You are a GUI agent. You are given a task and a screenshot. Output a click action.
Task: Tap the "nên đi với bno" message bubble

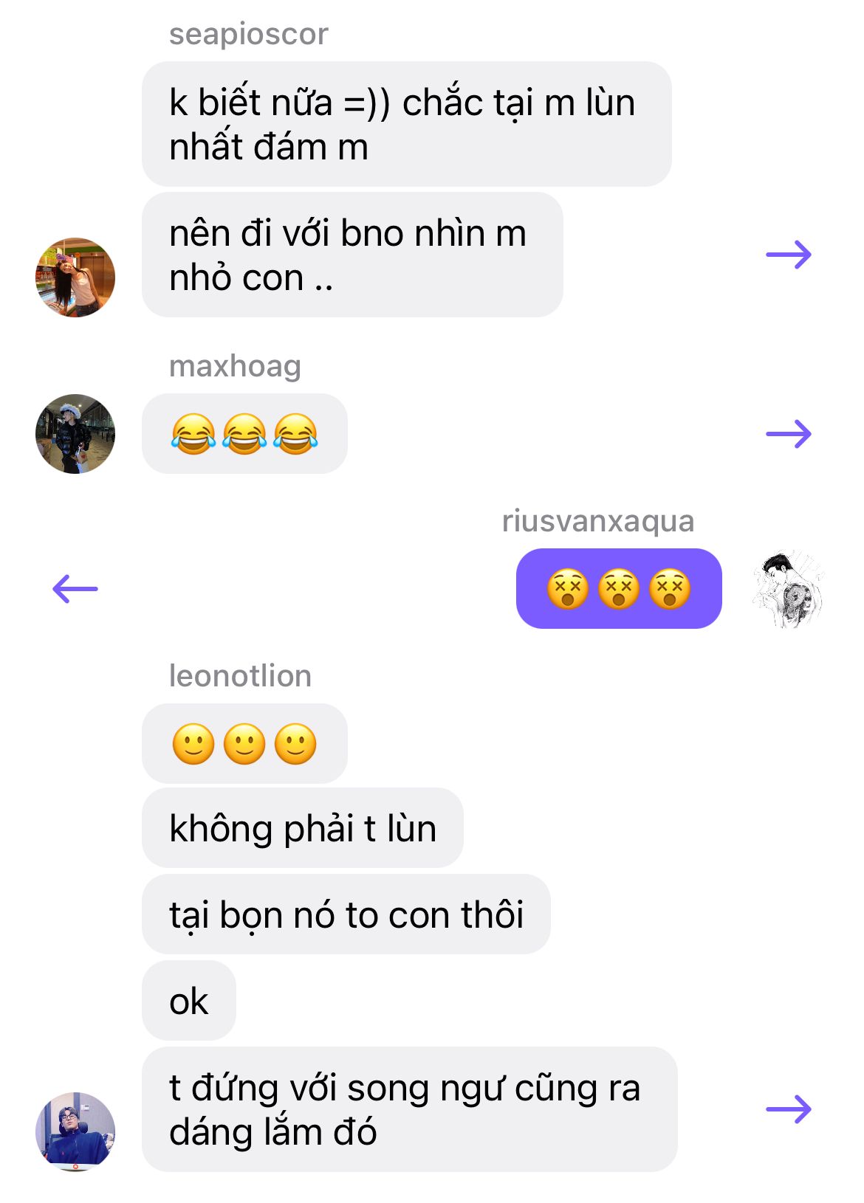352,255
